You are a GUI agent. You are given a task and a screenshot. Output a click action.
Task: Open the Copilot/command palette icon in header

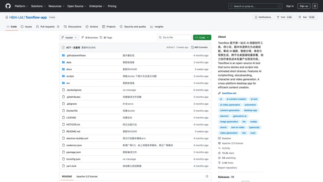[315, 6]
